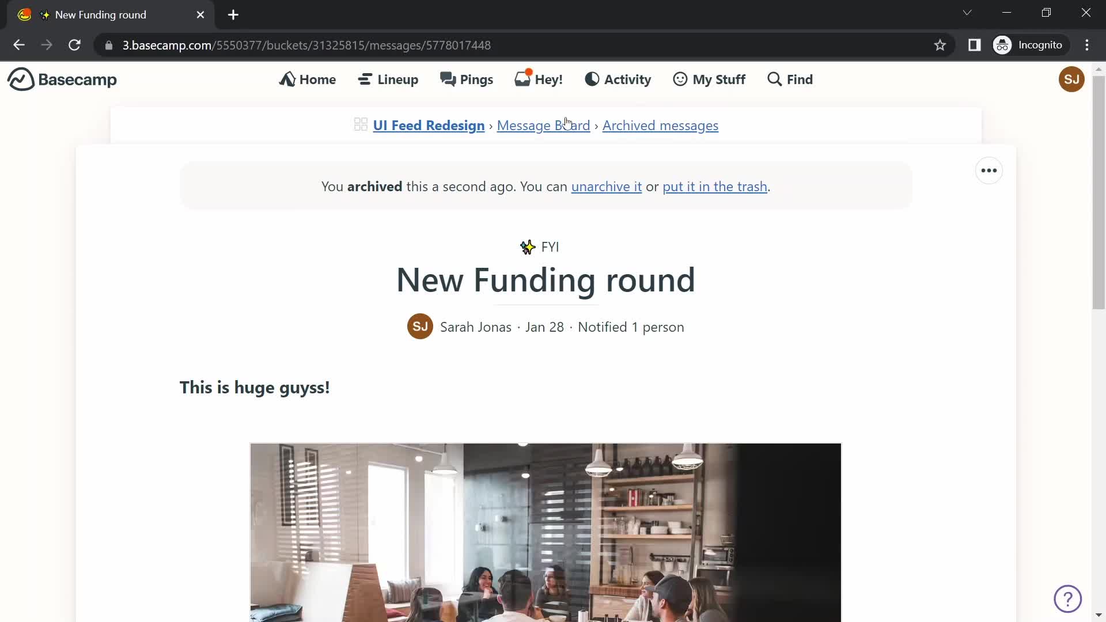Click the FYI category badge icon
The width and height of the screenshot is (1106, 622).
[528, 246]
